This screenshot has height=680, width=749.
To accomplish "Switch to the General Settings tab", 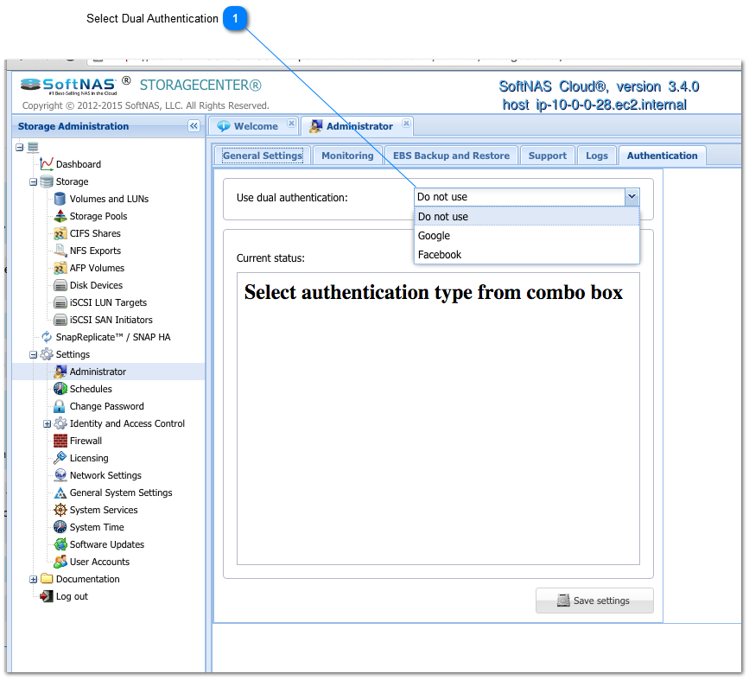I will (x=263, y=156).
